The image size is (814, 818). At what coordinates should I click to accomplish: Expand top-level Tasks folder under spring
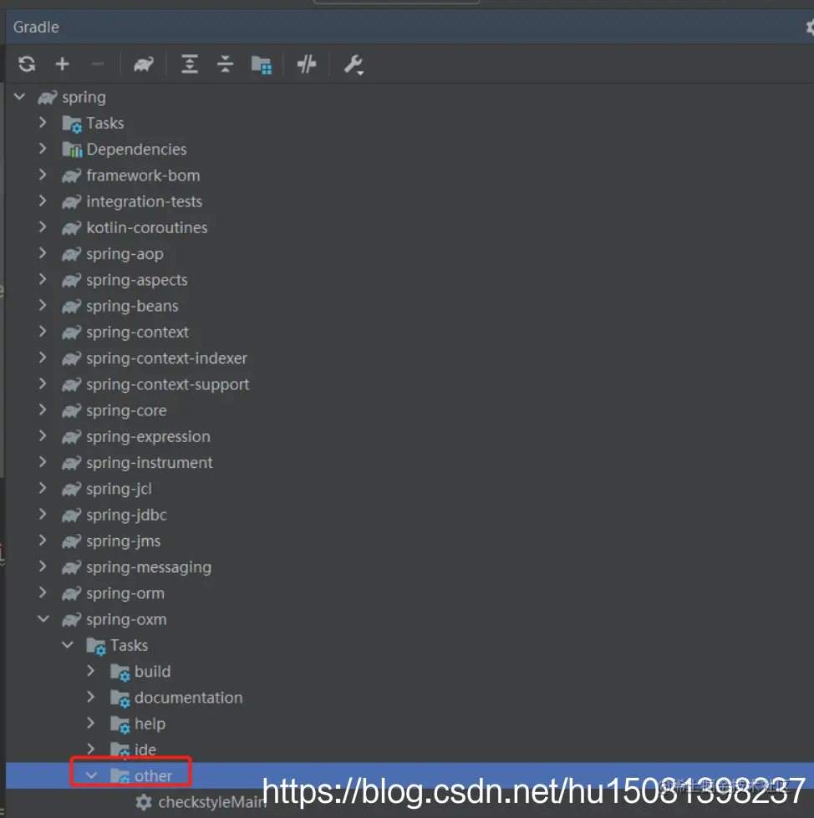(x=43, y=123)
